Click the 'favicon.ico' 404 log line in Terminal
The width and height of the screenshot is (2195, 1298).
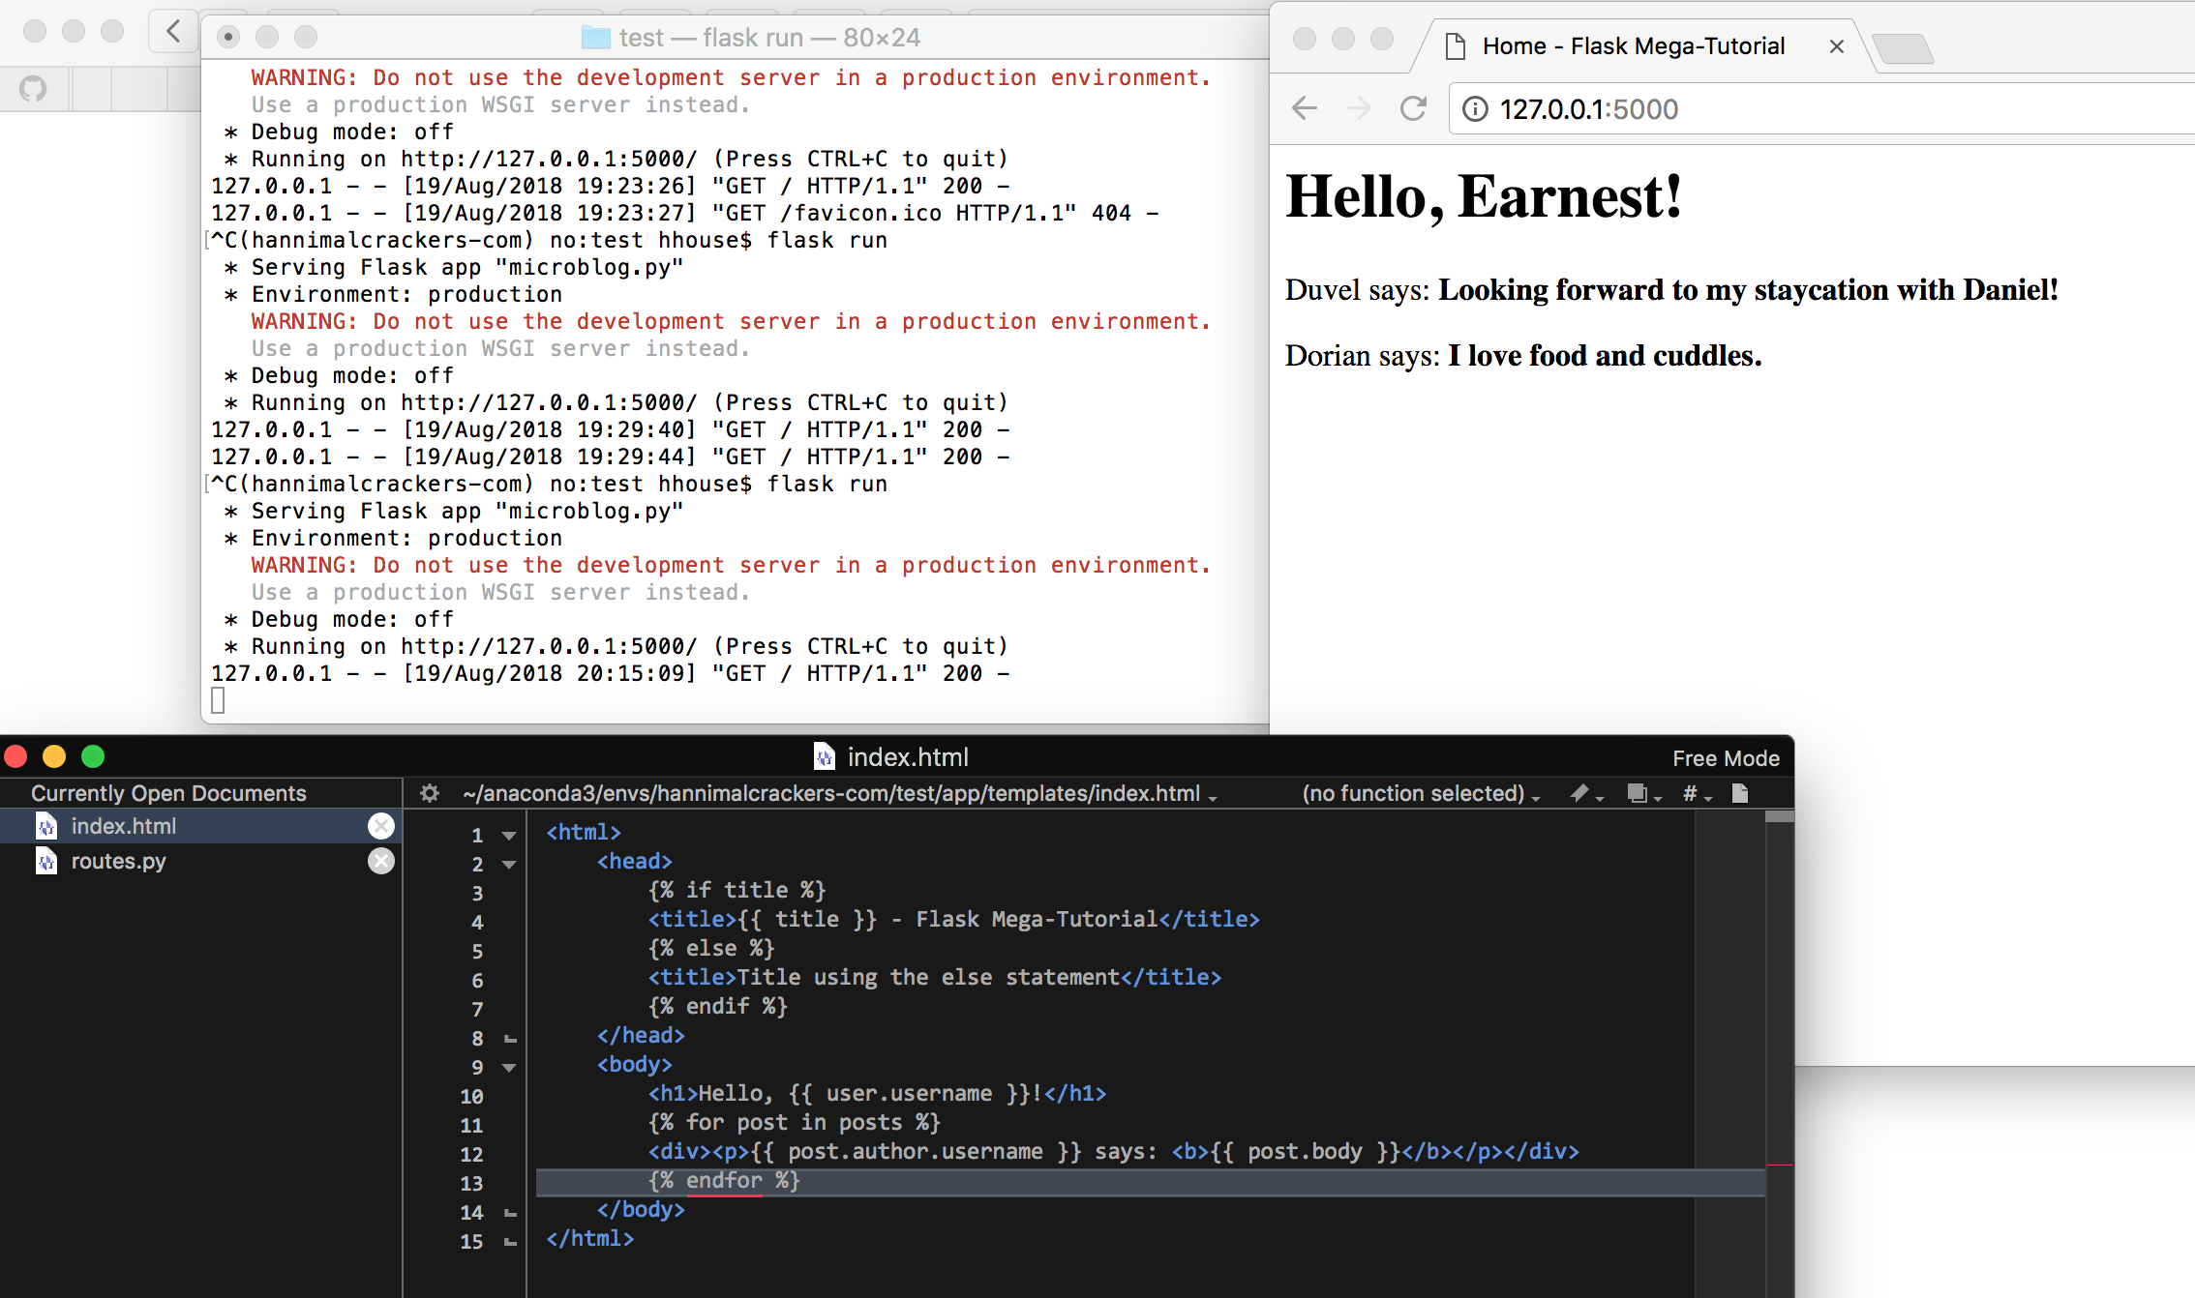[x=684, y=213]
